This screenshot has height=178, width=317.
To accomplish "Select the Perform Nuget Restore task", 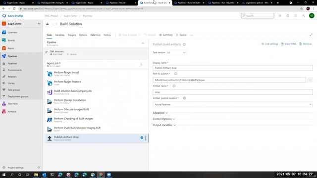I will 97,83.
